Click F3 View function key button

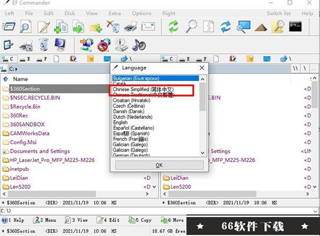point(76,220)
